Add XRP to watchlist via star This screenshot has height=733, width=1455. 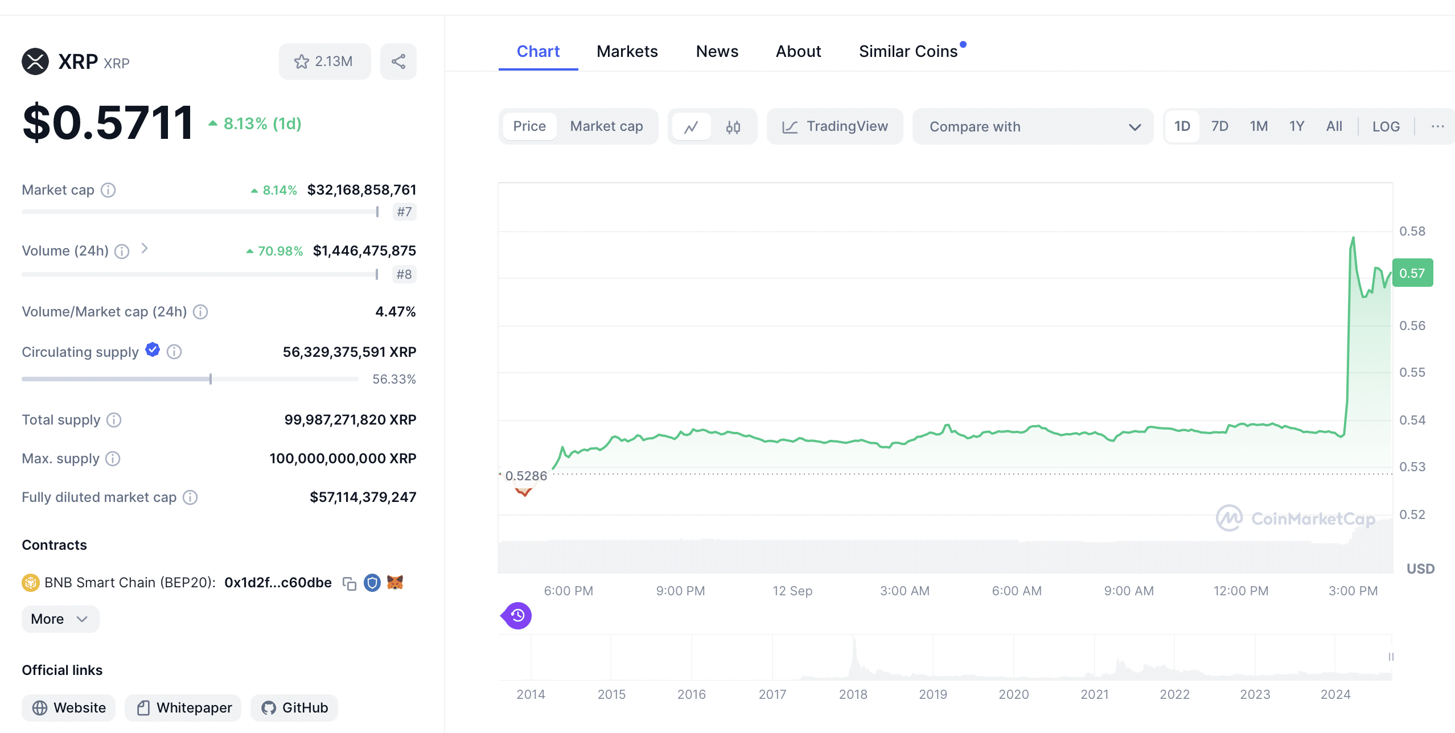pyautogui.click(x=324, y=61)
